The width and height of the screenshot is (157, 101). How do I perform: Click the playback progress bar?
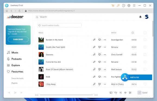click(66, 95)
